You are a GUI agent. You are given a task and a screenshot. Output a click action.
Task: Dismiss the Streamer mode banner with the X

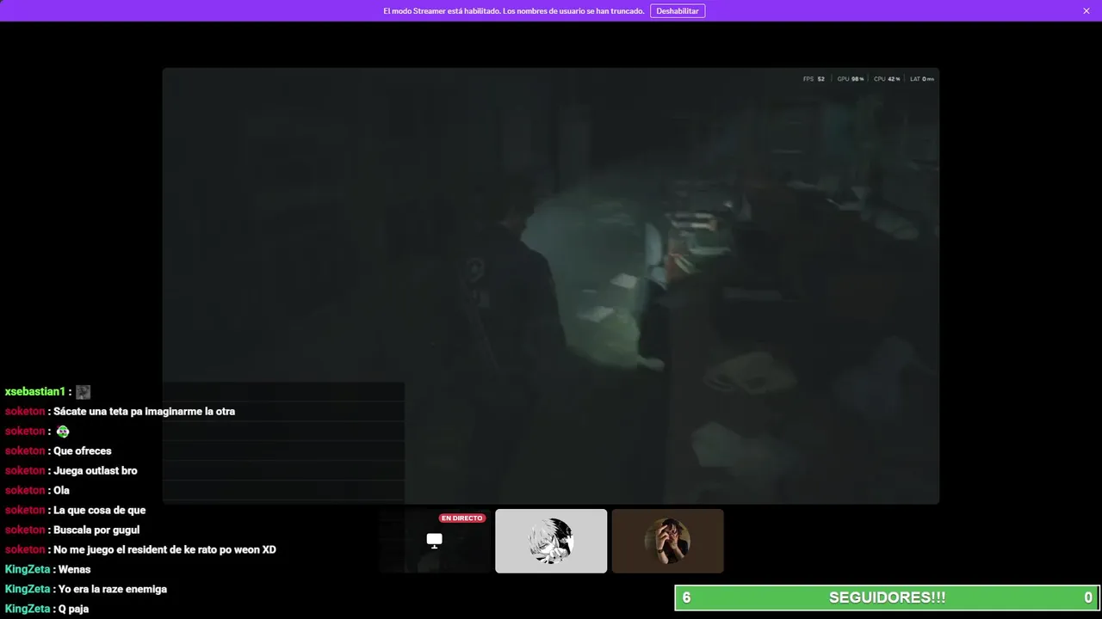1087,11
